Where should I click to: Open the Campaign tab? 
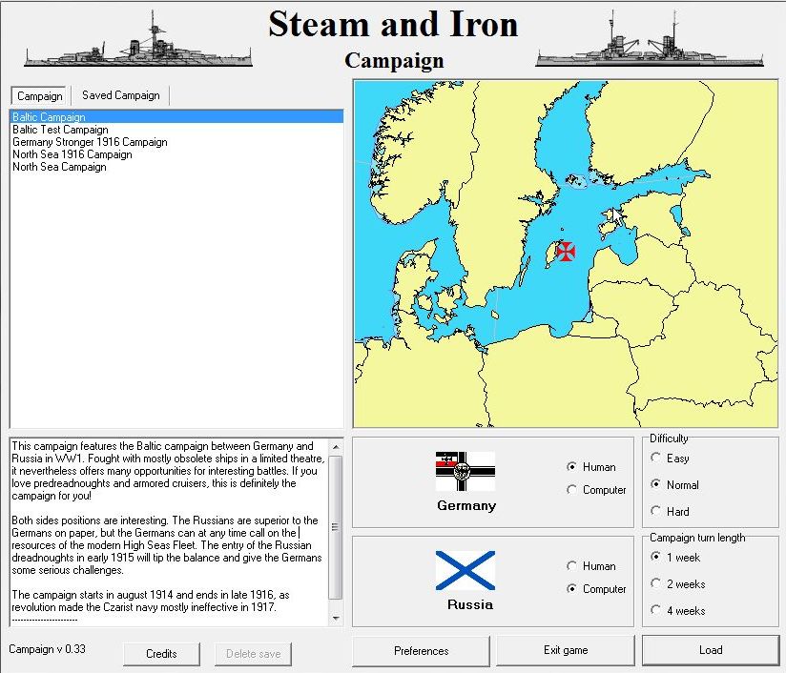(40, 96)
